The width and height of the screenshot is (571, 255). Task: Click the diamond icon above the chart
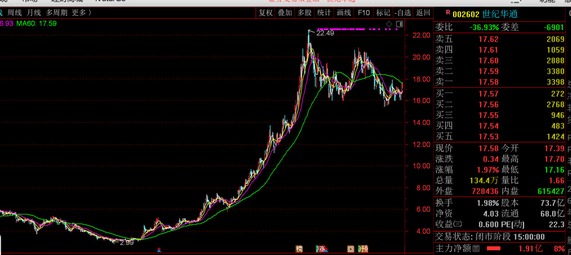(x=389, y=24)
